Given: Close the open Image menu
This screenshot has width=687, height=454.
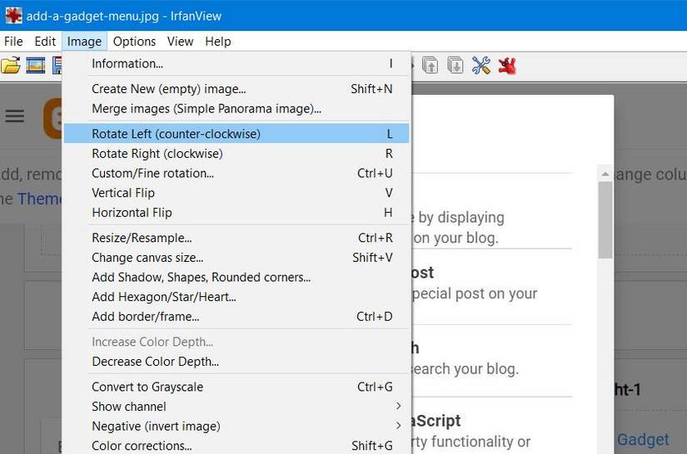Looking at the screenshot, I should [84, 42].
